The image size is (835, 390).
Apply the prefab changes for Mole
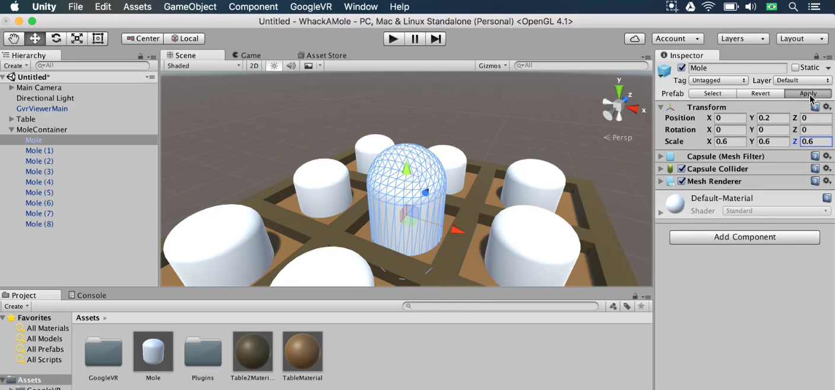click(x=808, y=93)
